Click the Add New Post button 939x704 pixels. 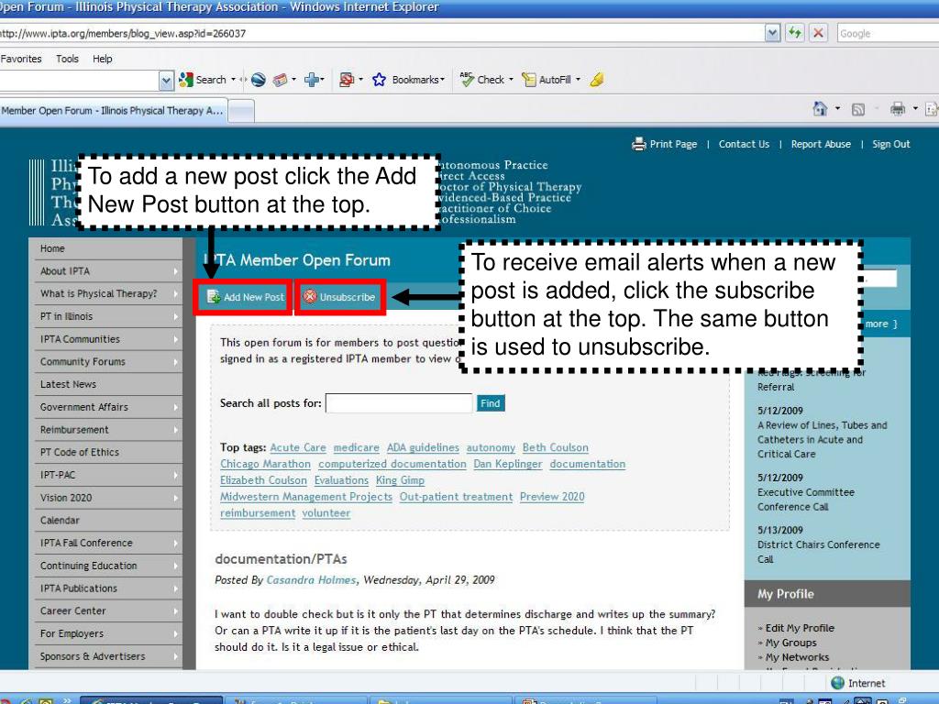[x=245, y=297]
